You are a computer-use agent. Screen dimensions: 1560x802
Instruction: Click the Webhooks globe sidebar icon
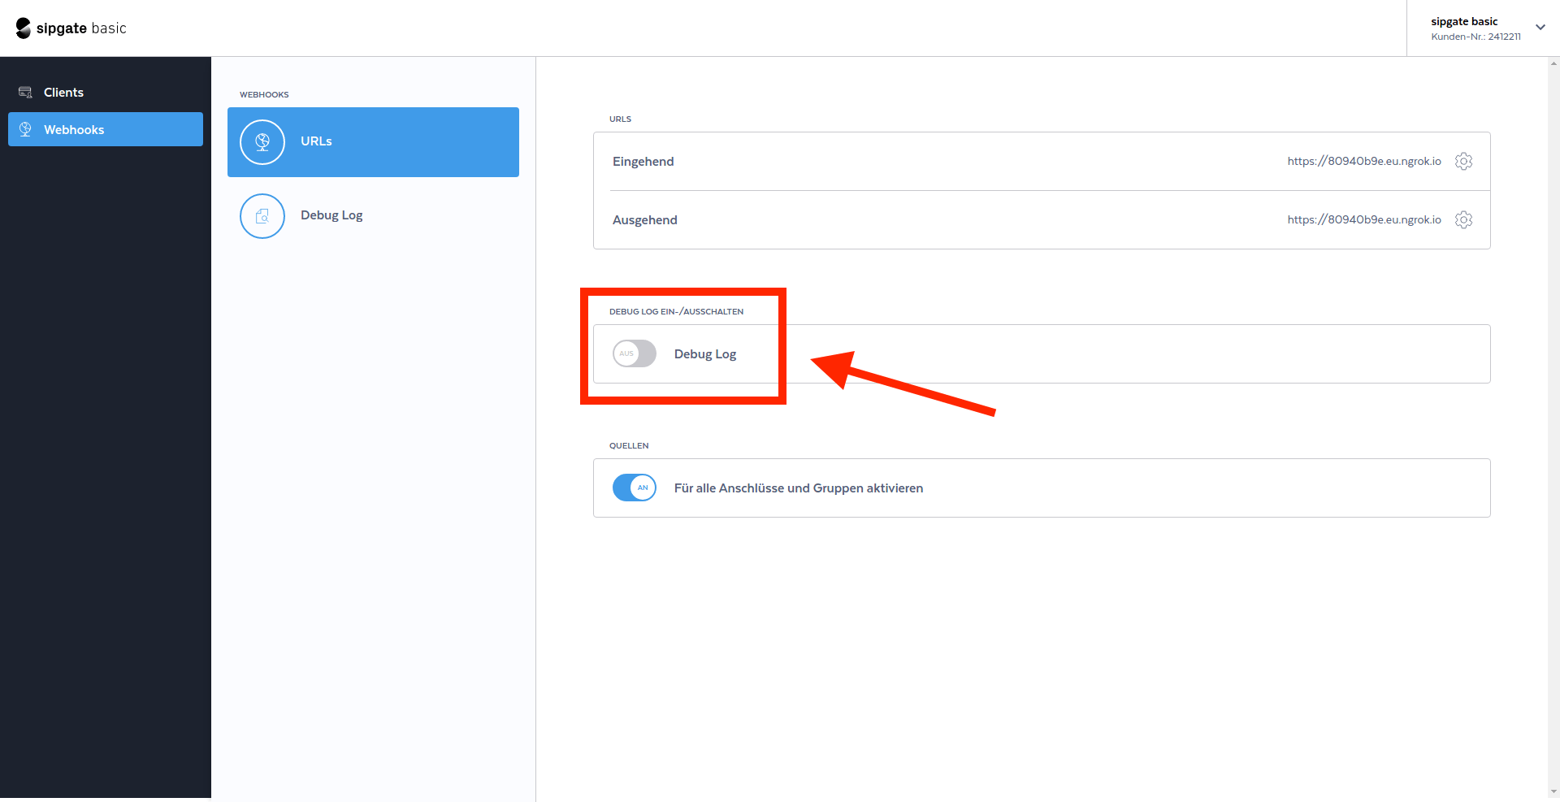[x=25, y=129]
